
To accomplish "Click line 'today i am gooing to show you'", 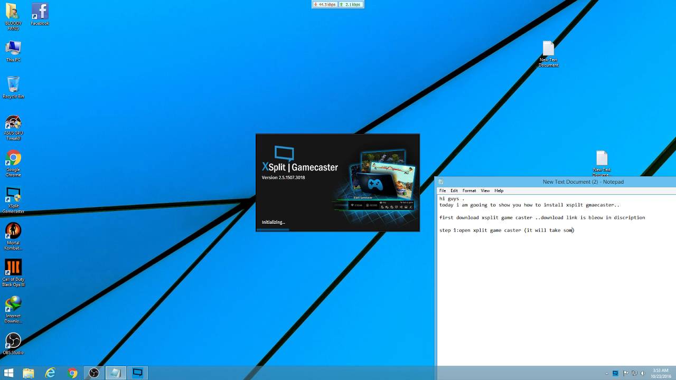I will point(529,205).
